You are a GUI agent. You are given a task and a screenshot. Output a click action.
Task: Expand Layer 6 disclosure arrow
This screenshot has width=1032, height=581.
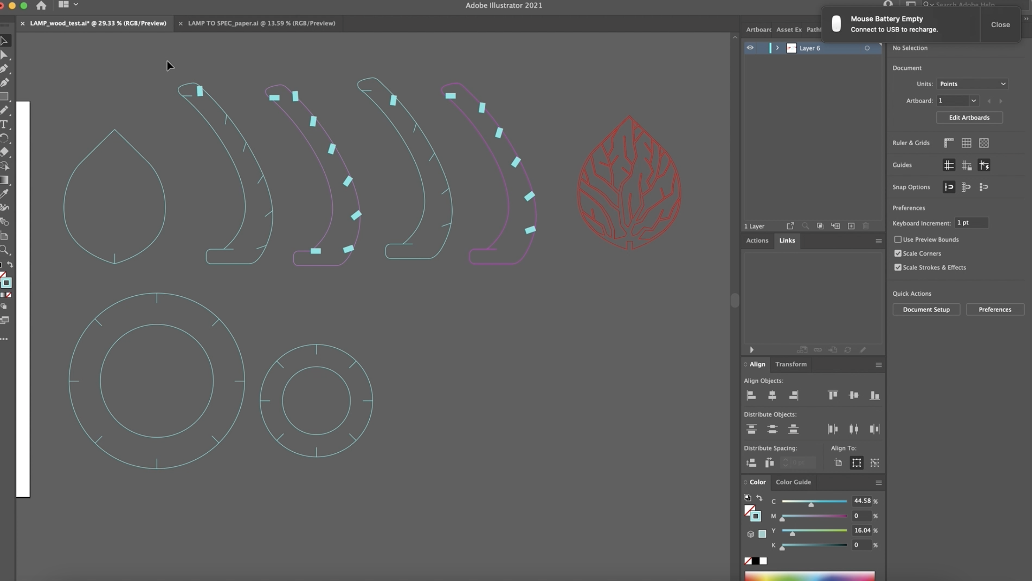click(777, 48)
